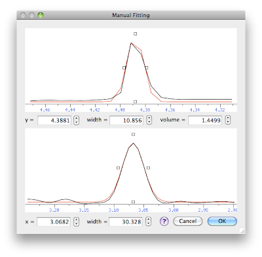Viewport: 262px width, 257px height.
Task: Click the stepper next to x value
Action: tap(76, 222)
